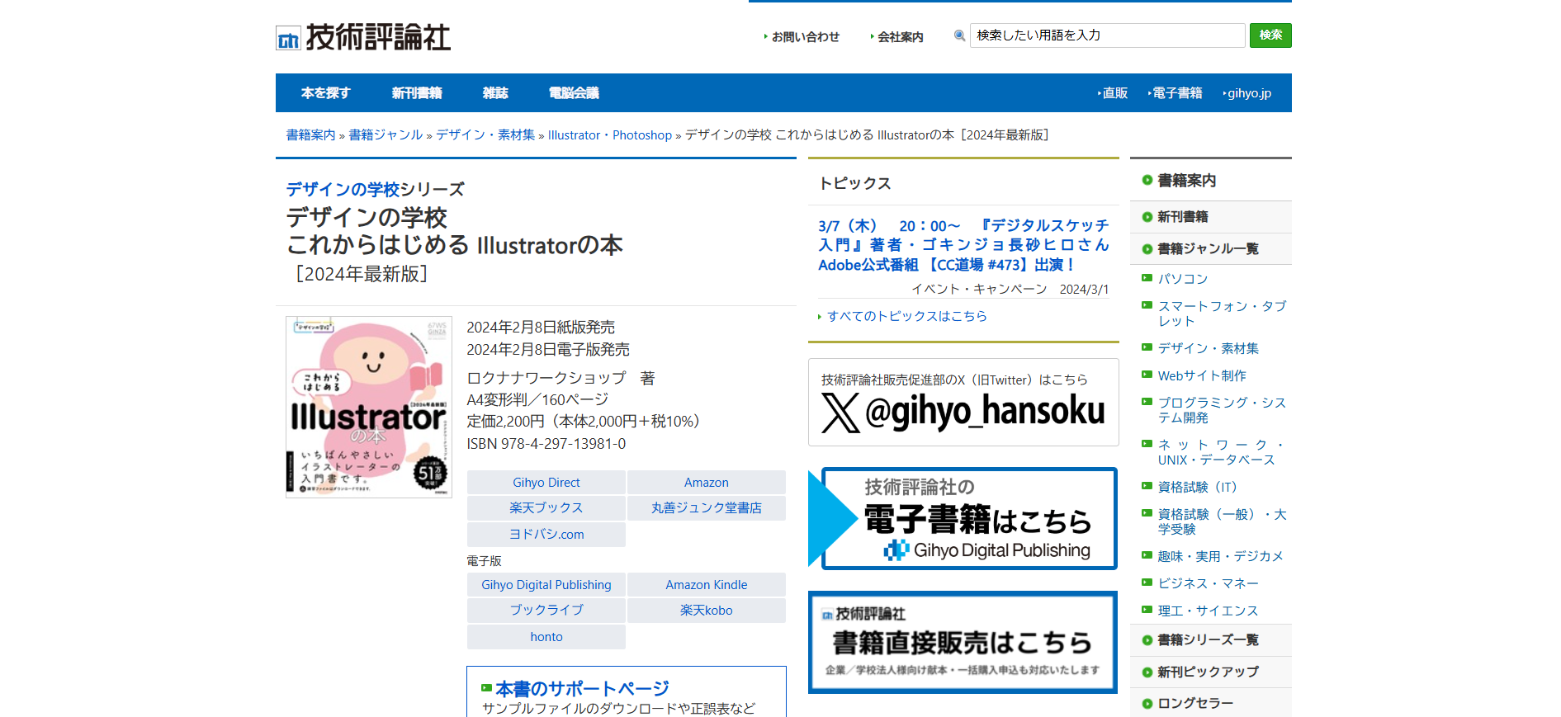Open 書籍案内 in the sidebar
This screenshot has width=1561, height=717.
click(1186, 181)
